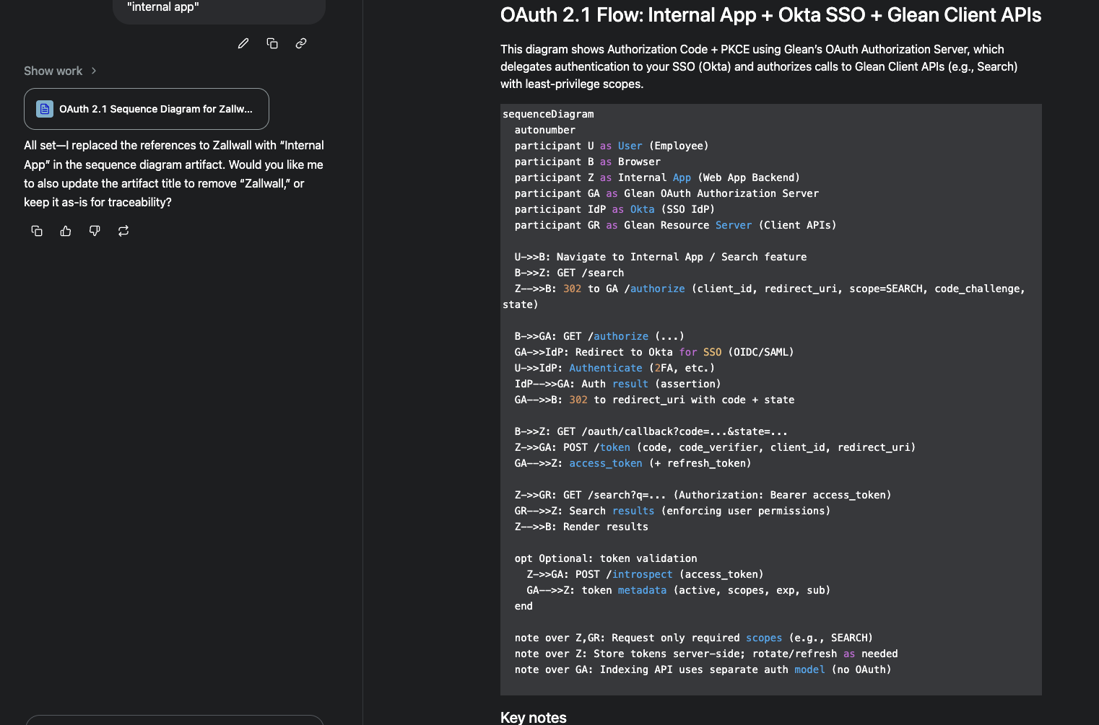The height and width of the screenshot is (725, 1099).
Task: Click the "Z->>GA: POST /token" line
Action: tap(715, 447)
